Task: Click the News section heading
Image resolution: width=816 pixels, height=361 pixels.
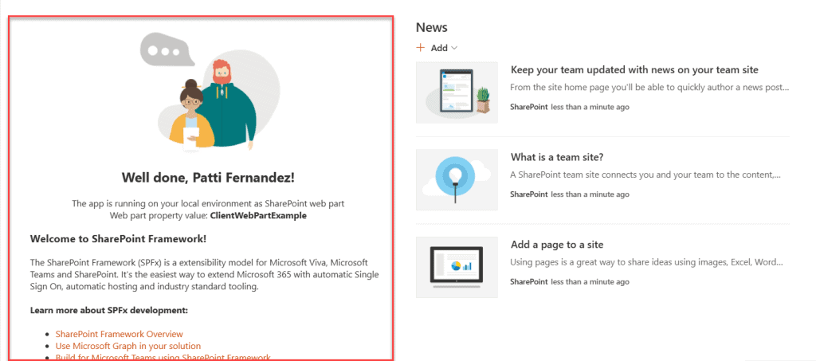Action: point(431,28)
